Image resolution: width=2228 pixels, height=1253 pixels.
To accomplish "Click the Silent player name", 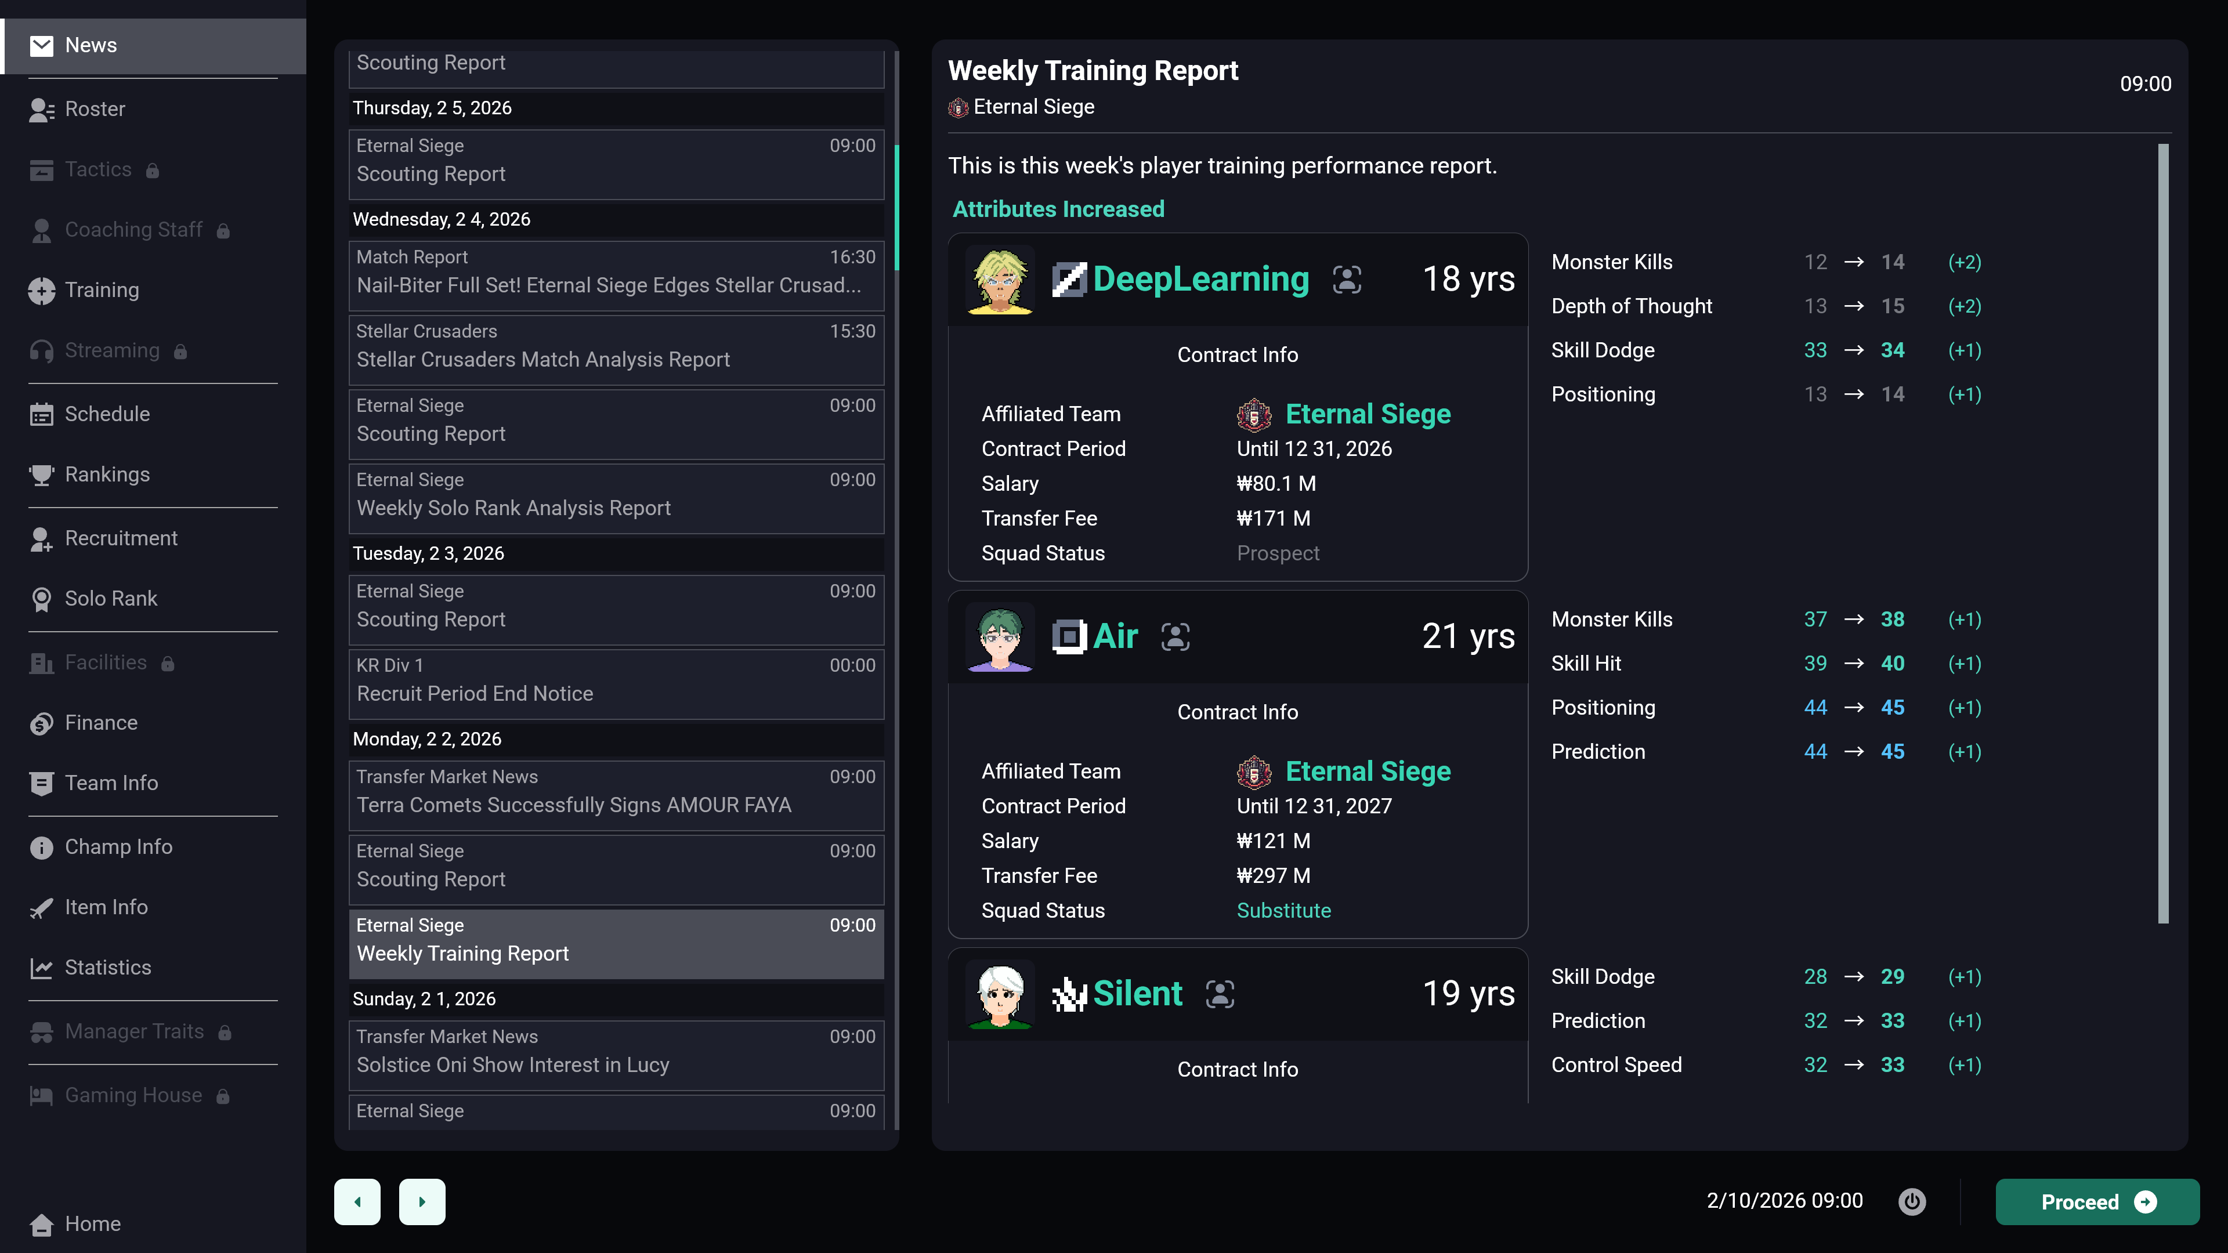I will pyautogui.click(x=1137, y=994).
